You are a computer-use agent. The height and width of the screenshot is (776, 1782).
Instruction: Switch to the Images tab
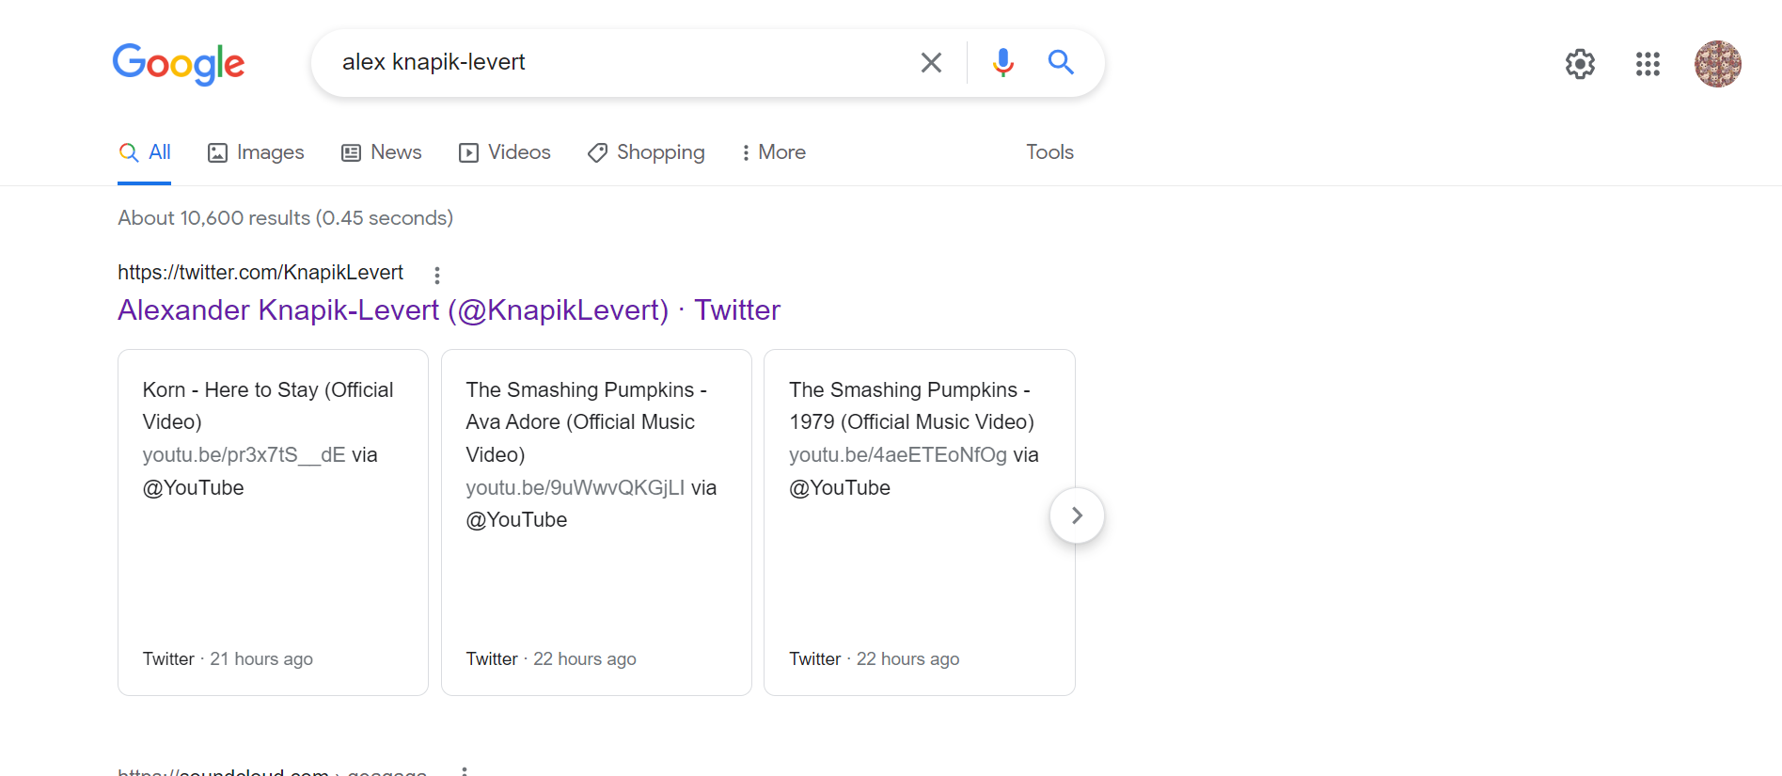coord(256,152)
